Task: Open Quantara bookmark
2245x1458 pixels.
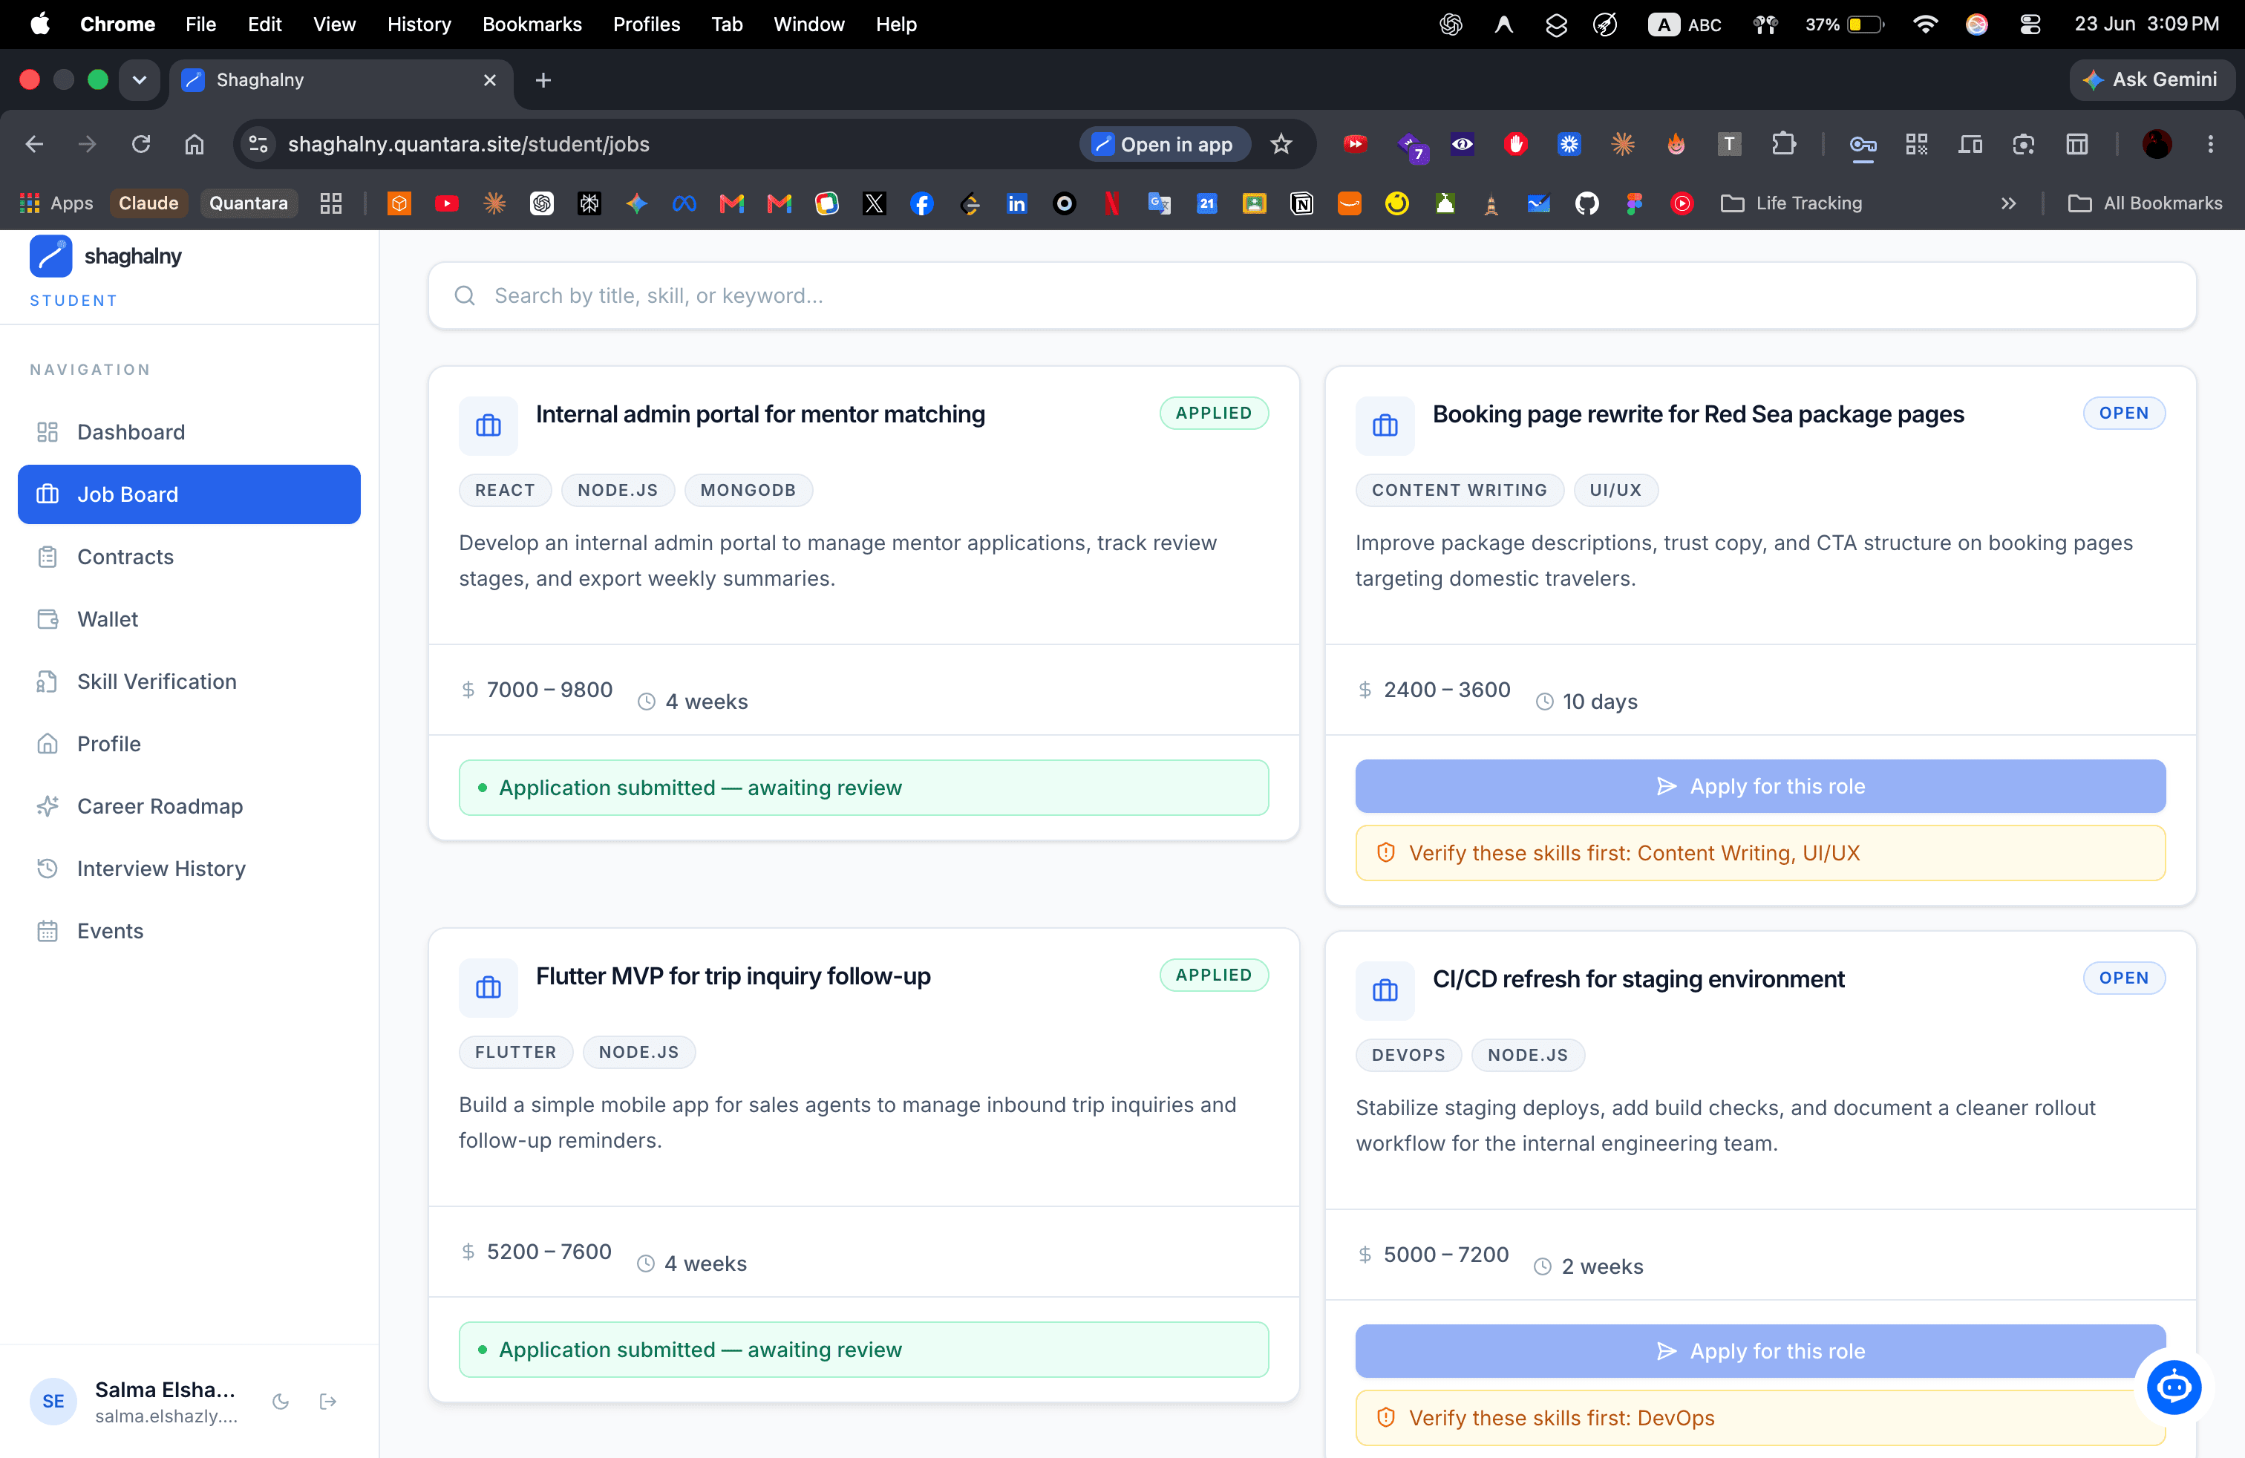Action: 249,203
